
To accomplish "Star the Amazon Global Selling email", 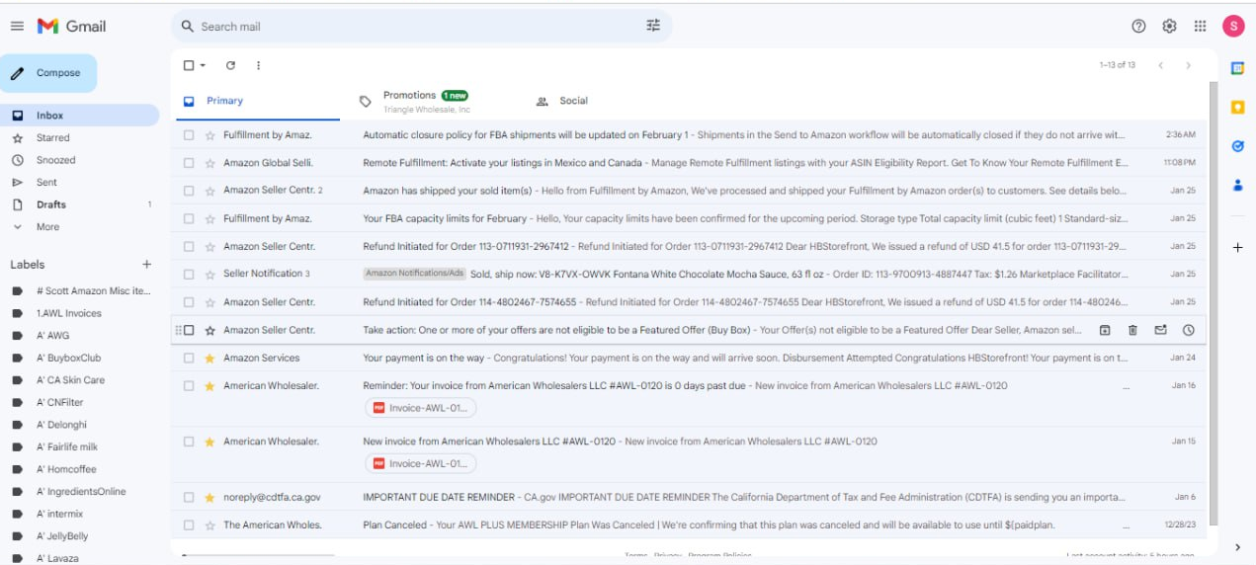I will tap(209, 163).
